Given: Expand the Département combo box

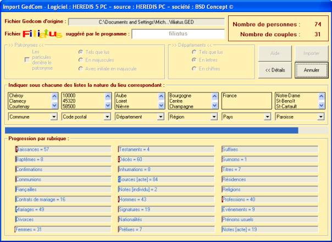Looking at the screenshot, I should [x=161, y=117].
